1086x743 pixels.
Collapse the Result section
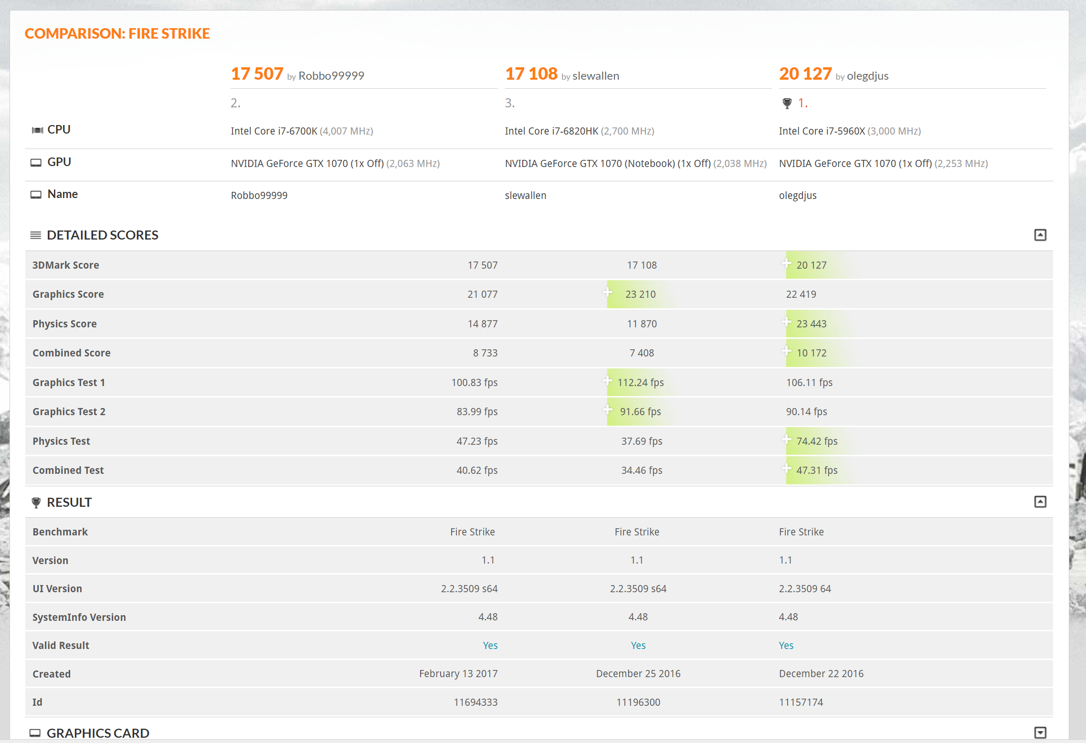1040,502
